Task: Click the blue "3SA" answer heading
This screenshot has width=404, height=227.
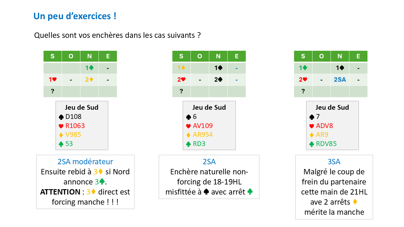Action: (x=334, y=162)
